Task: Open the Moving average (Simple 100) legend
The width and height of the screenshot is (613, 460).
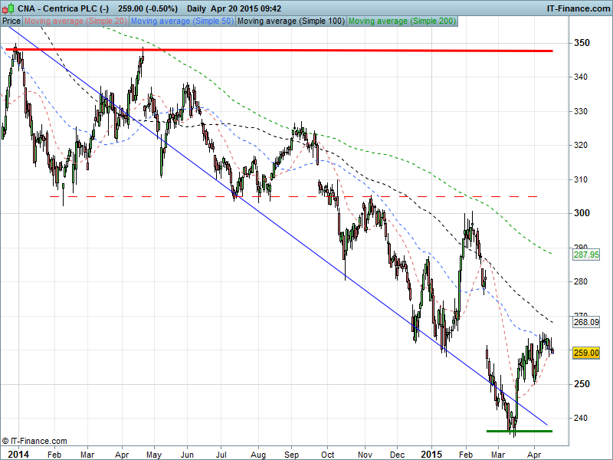Action: coord(290,21)
